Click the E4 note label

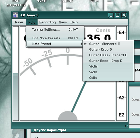(121, 33)
